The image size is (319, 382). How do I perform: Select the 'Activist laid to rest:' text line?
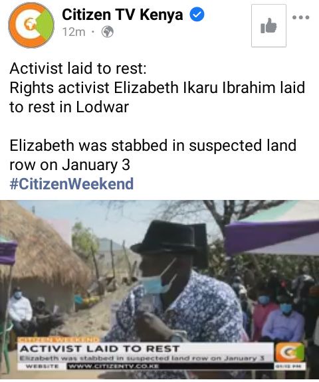[78, 68]
